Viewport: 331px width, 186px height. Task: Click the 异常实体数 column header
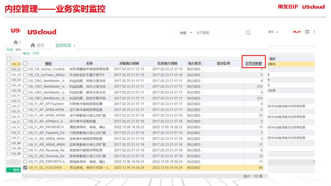click(x=254, y=63)
